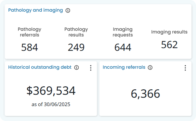Open the Pathology and imaging heading link

pyautogui.click(x=36, y=10)
